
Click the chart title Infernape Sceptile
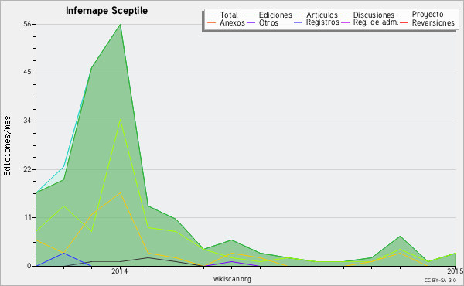click(x=107, y=11)
